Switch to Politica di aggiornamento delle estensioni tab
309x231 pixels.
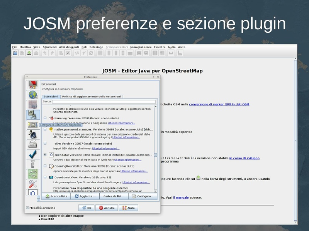(x=92, y=97)
